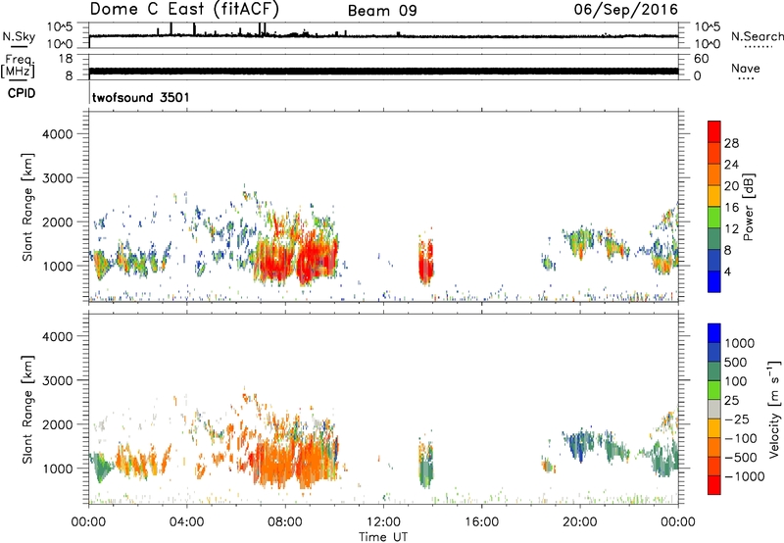Click the date '06/Sep/2016'
Screen dimensions: 784x543
(x=625, y=10)
